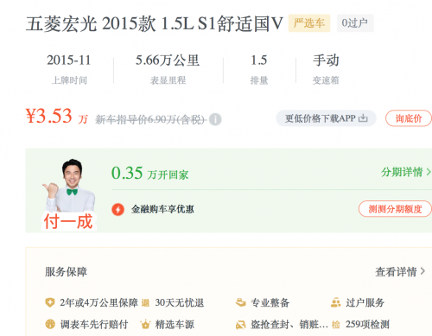Viewport: 432px width, 336px height.
Task: Click the people icon for 过户服务
Action: [x=336, y=302]
